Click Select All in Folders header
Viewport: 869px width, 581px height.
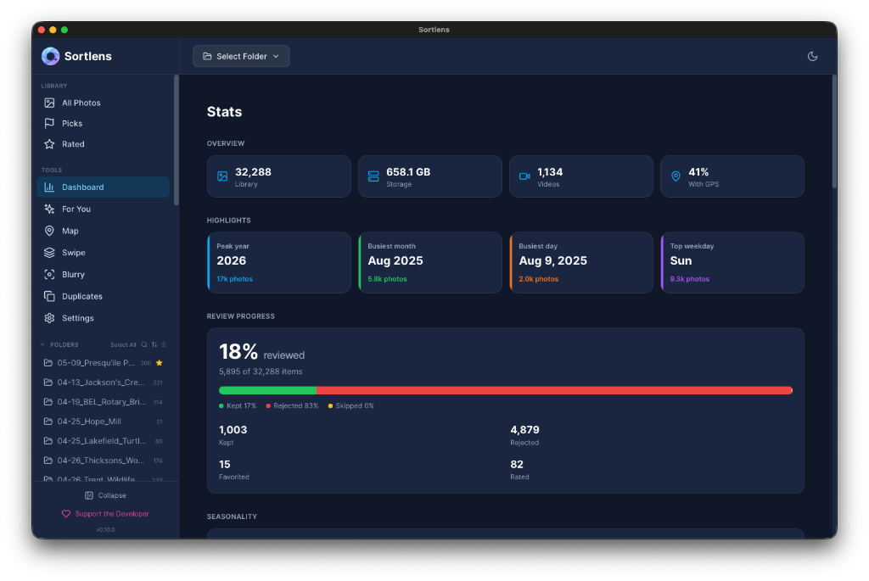123,344
